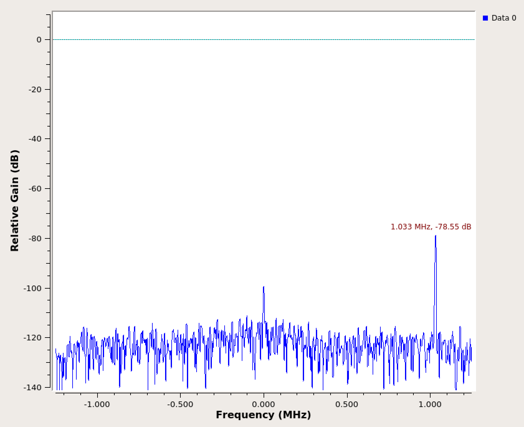Click the -20 gain axis label
The height and width of the screenshot is (427, 524).
pos(35,89)
